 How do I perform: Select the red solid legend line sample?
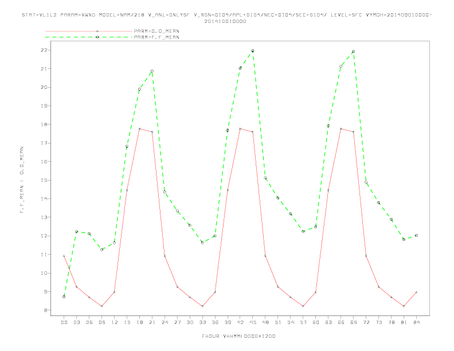(x=89, y=31)
